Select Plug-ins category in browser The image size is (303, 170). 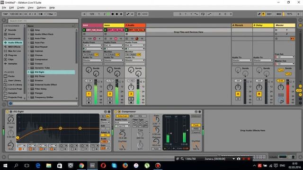coord(12,55)
